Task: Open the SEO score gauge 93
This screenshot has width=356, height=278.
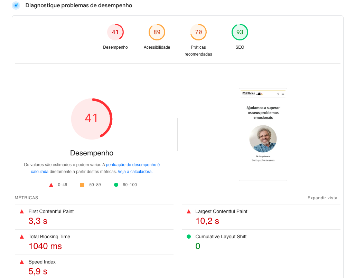Action: (240, 32)
